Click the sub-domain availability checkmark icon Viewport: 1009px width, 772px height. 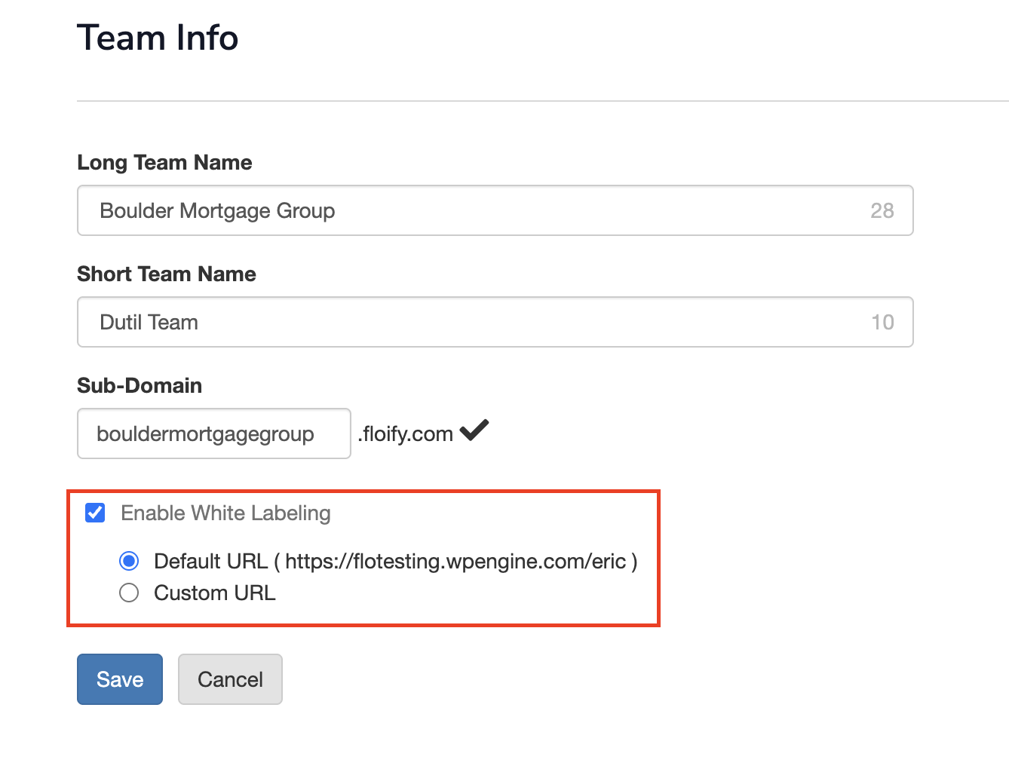[x=474, y=430]
